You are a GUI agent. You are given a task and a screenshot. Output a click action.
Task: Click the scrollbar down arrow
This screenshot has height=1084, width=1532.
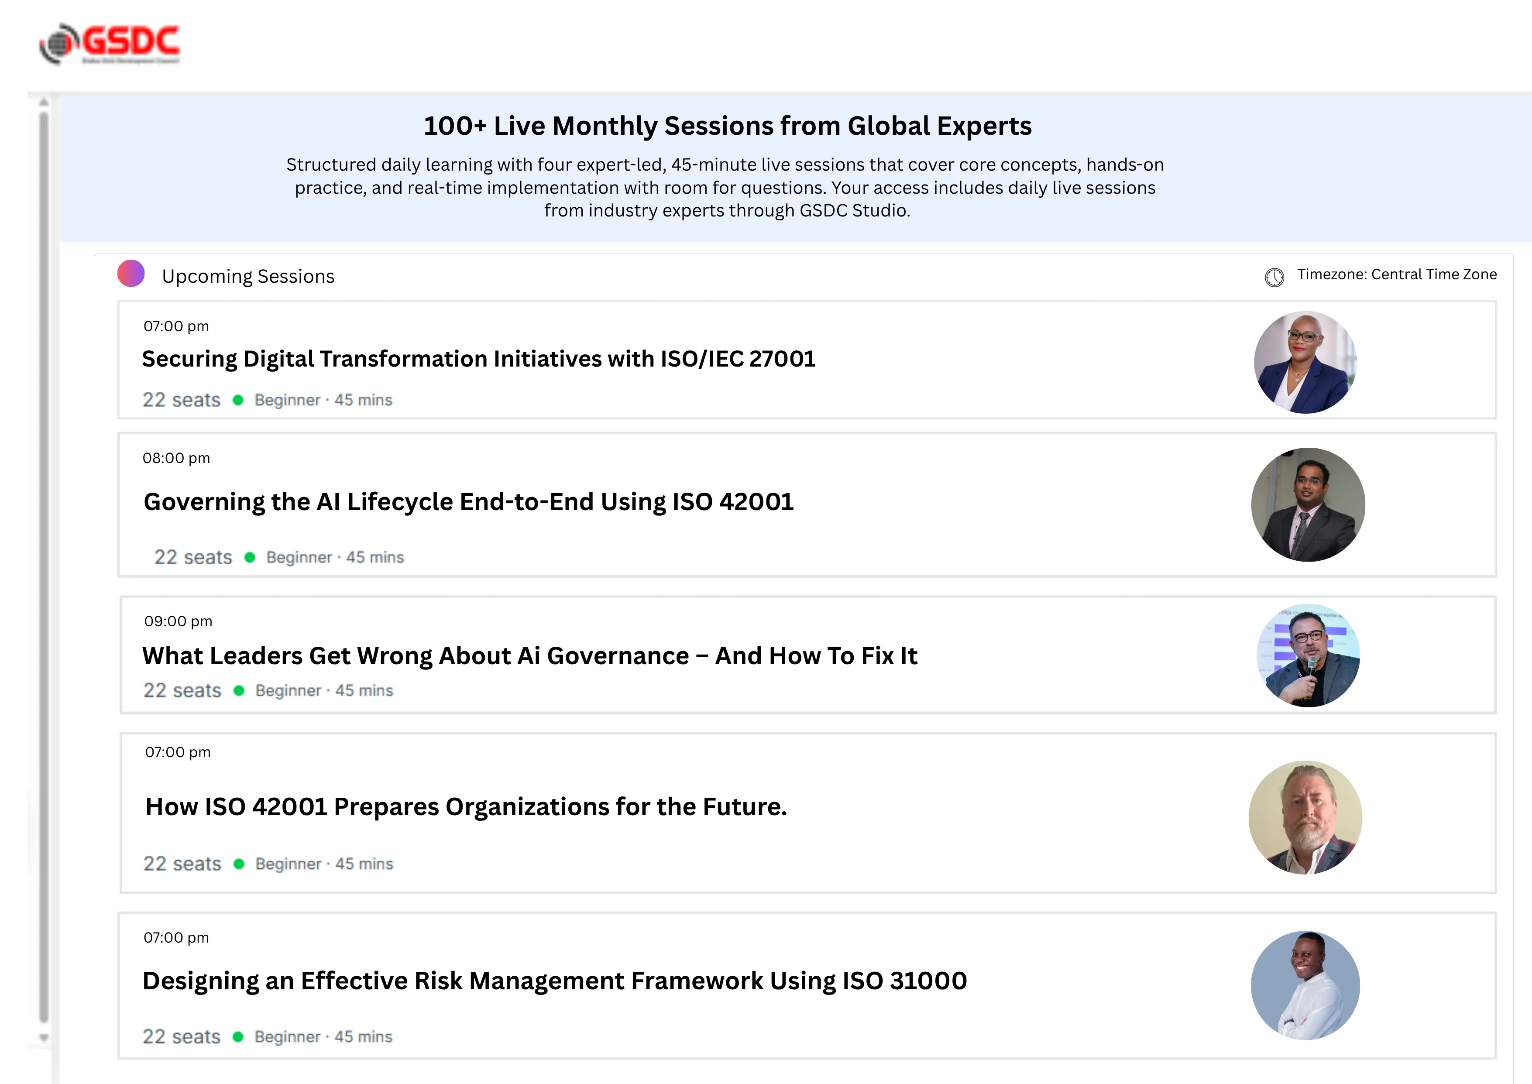43,1037
